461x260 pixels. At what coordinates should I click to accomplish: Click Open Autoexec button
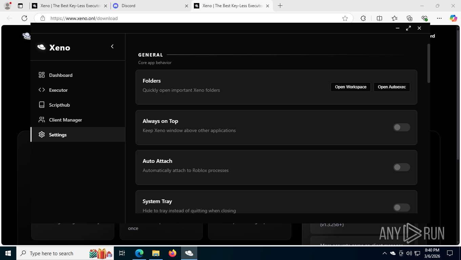pyautogui.click(x=392, y=87)
